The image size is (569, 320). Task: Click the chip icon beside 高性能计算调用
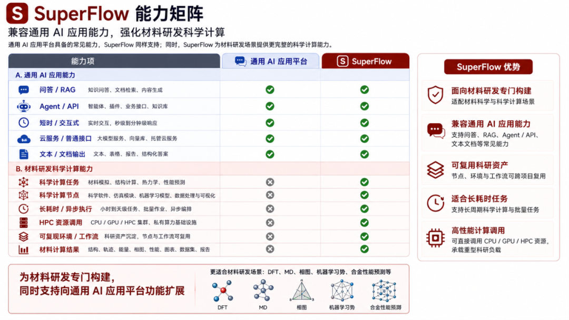click(436, 238)
